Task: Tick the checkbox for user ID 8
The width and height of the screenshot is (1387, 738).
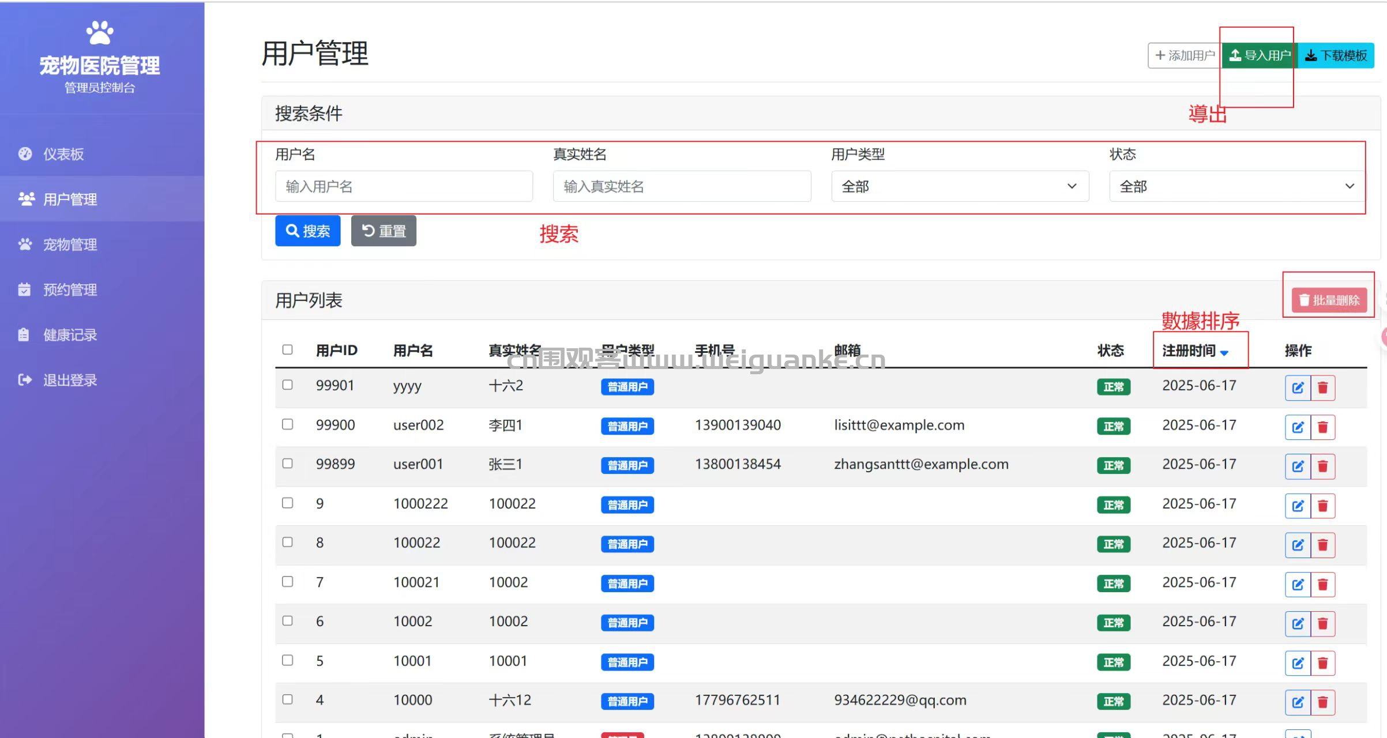Action: tap(287, 542)
